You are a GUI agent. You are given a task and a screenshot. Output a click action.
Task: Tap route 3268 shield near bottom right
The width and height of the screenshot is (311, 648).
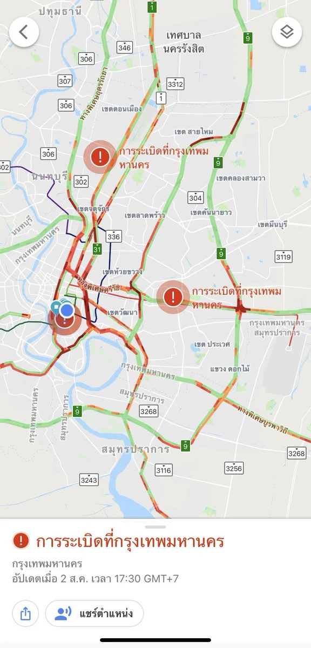pyautogui.click(x=296, y=453)
